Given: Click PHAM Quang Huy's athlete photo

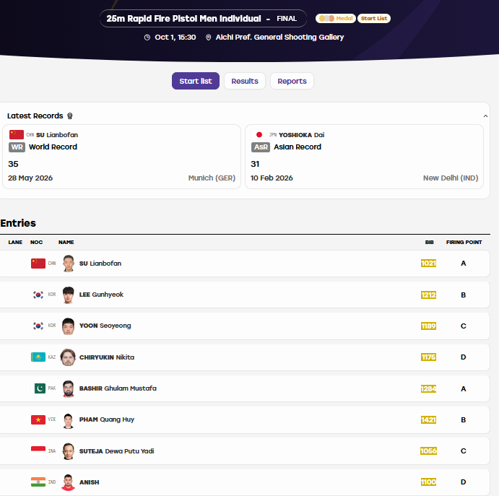Looking at the screenshot, I should pos(68,420).
